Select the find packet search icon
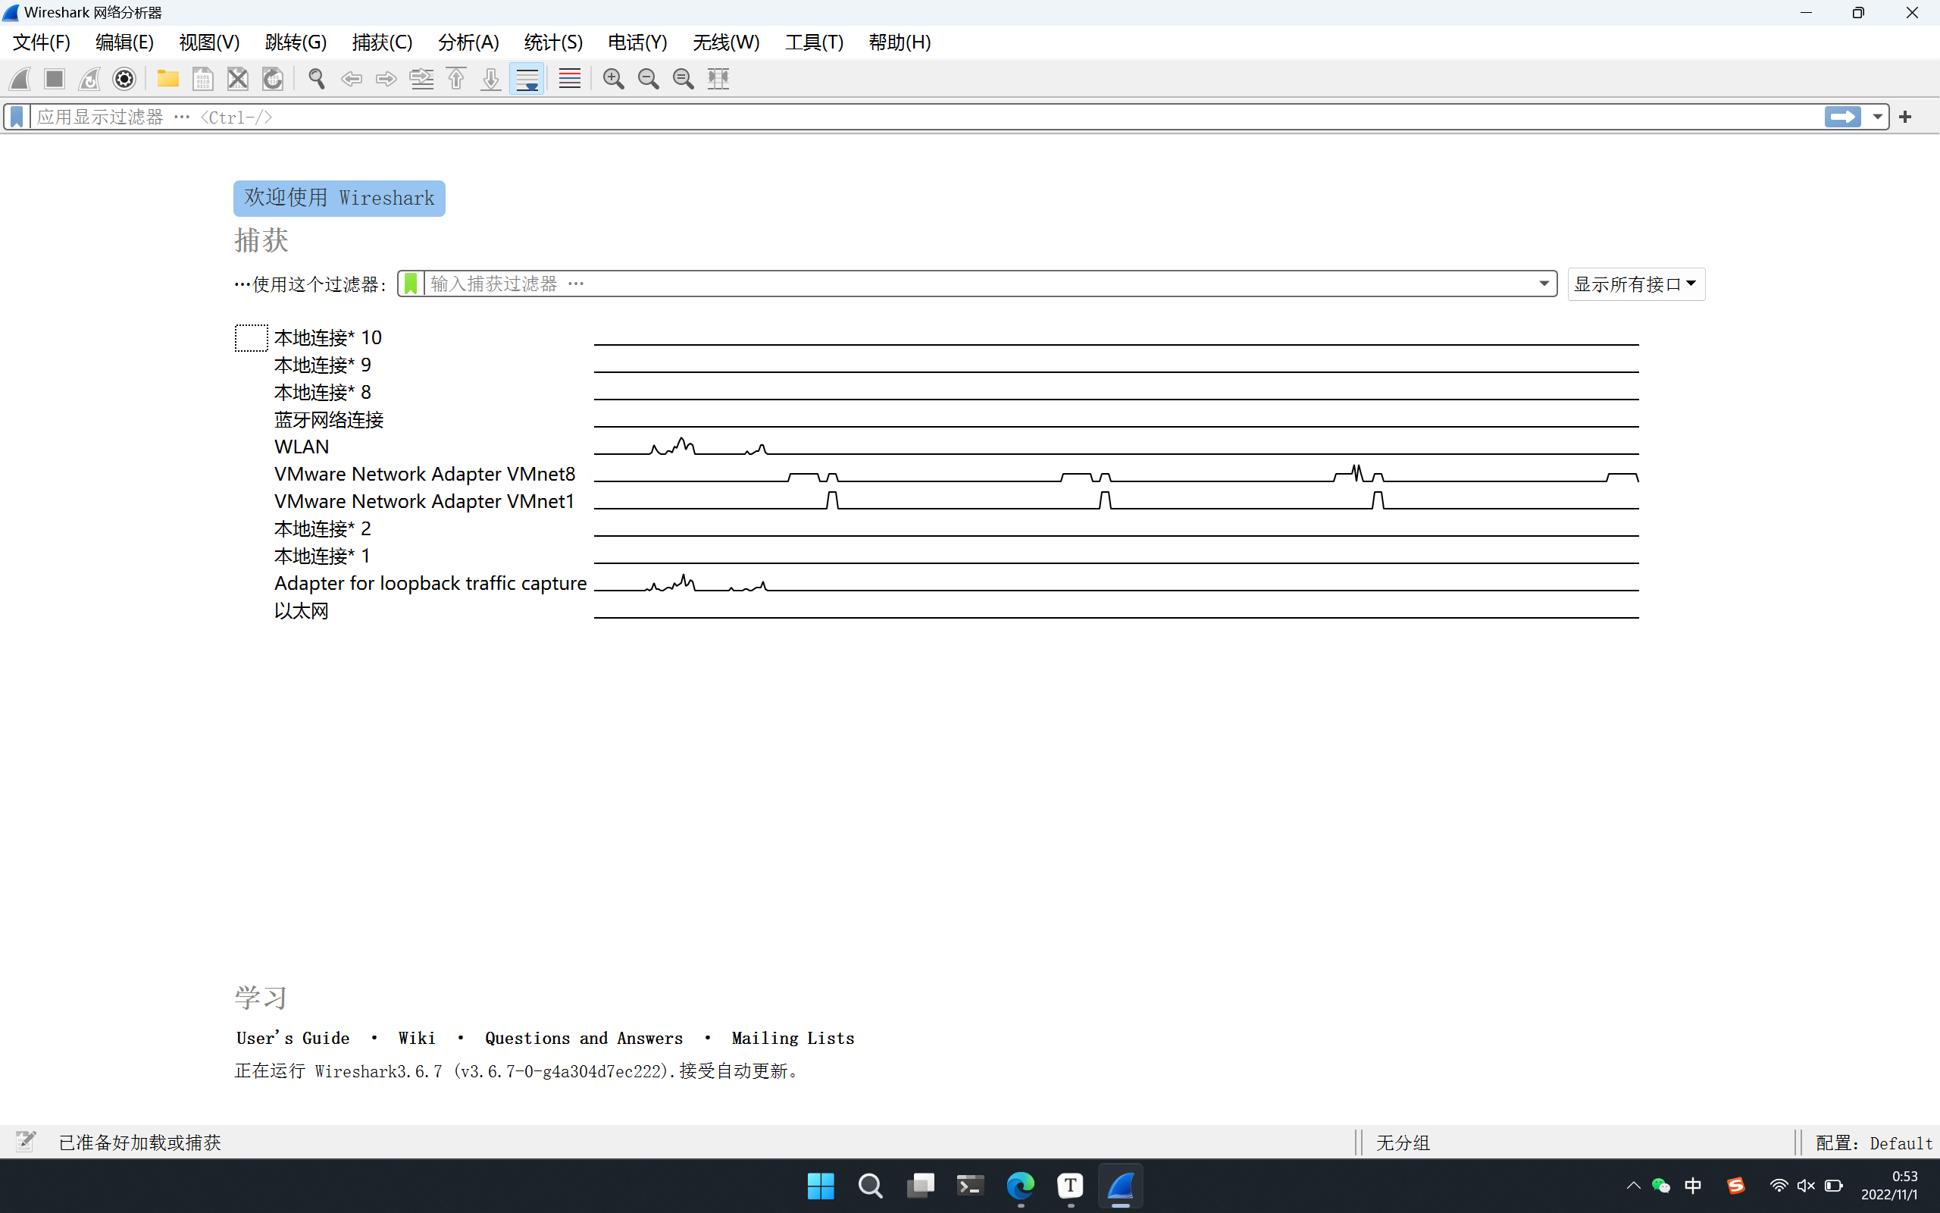This screenshot has width=1940, height=1213. coord(316,78)
